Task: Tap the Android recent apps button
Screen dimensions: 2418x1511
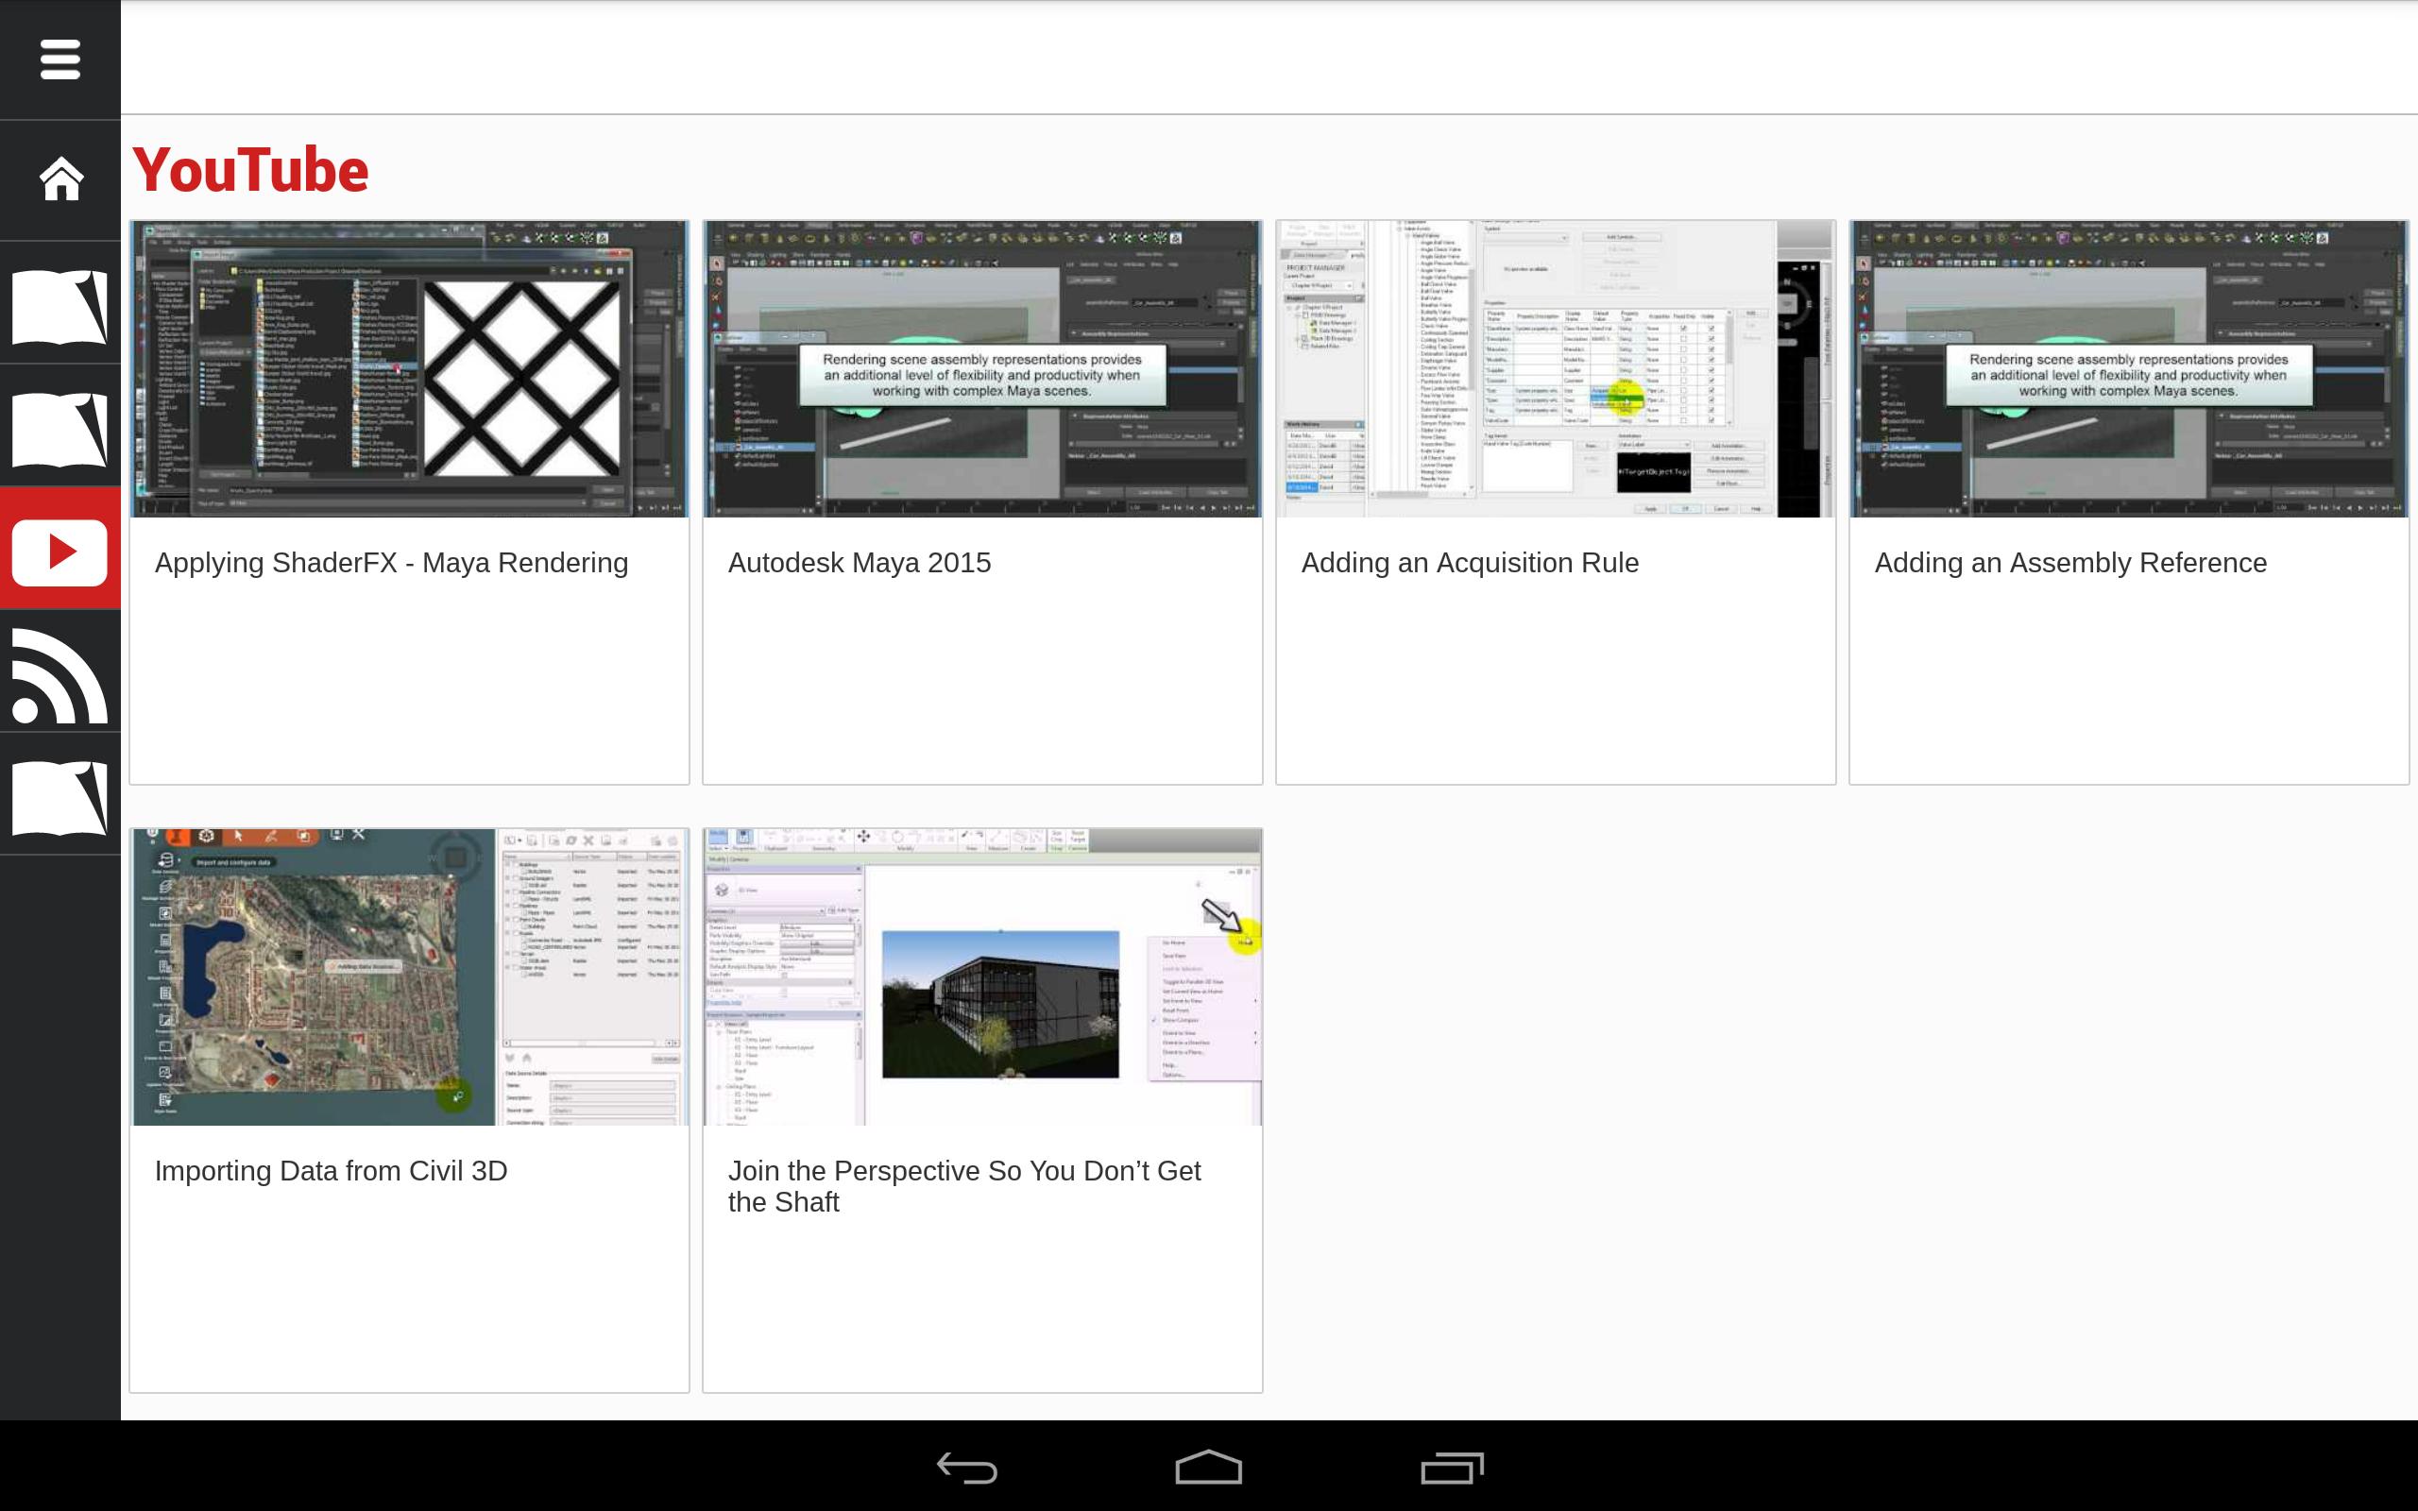Action: coord(1451,1467)
